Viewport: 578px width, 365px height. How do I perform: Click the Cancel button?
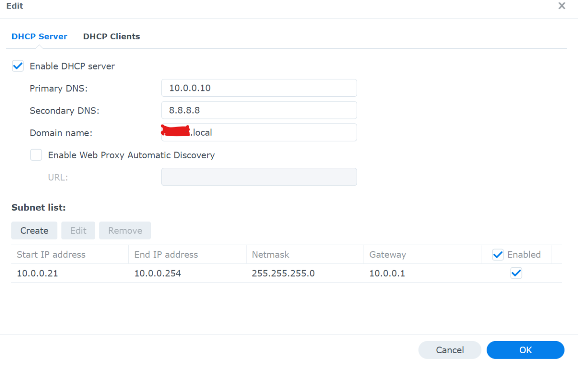tap(450, 350)
